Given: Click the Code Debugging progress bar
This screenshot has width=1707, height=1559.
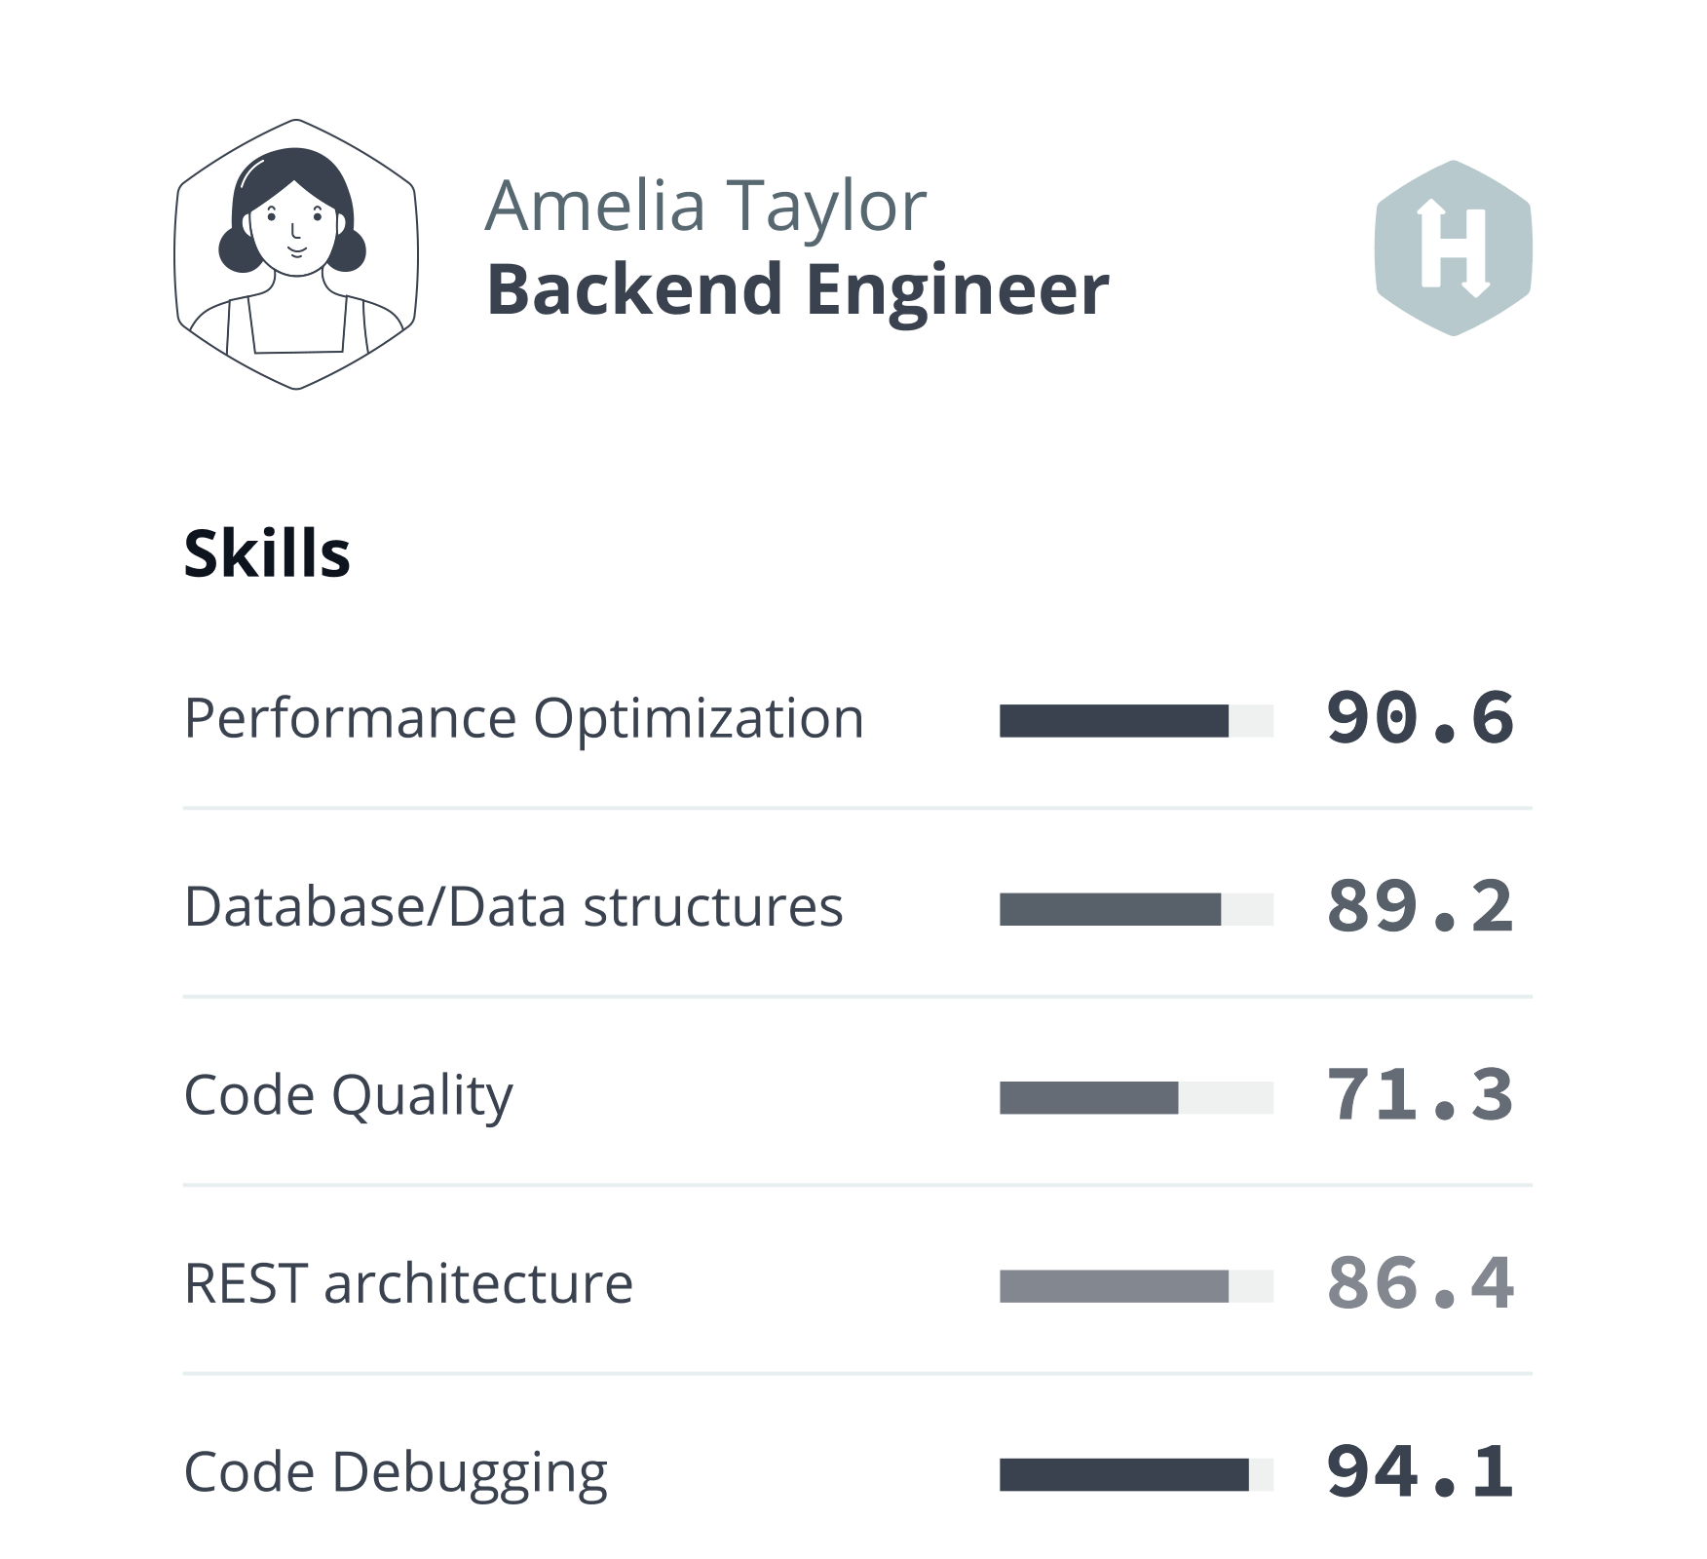Looking at the screenshot, I should pos(1136,1474).
